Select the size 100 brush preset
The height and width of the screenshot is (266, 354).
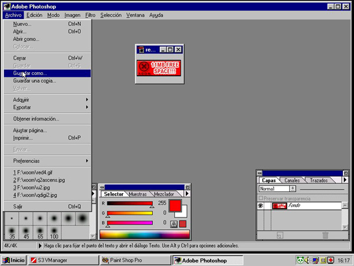[x=54, y=232]
